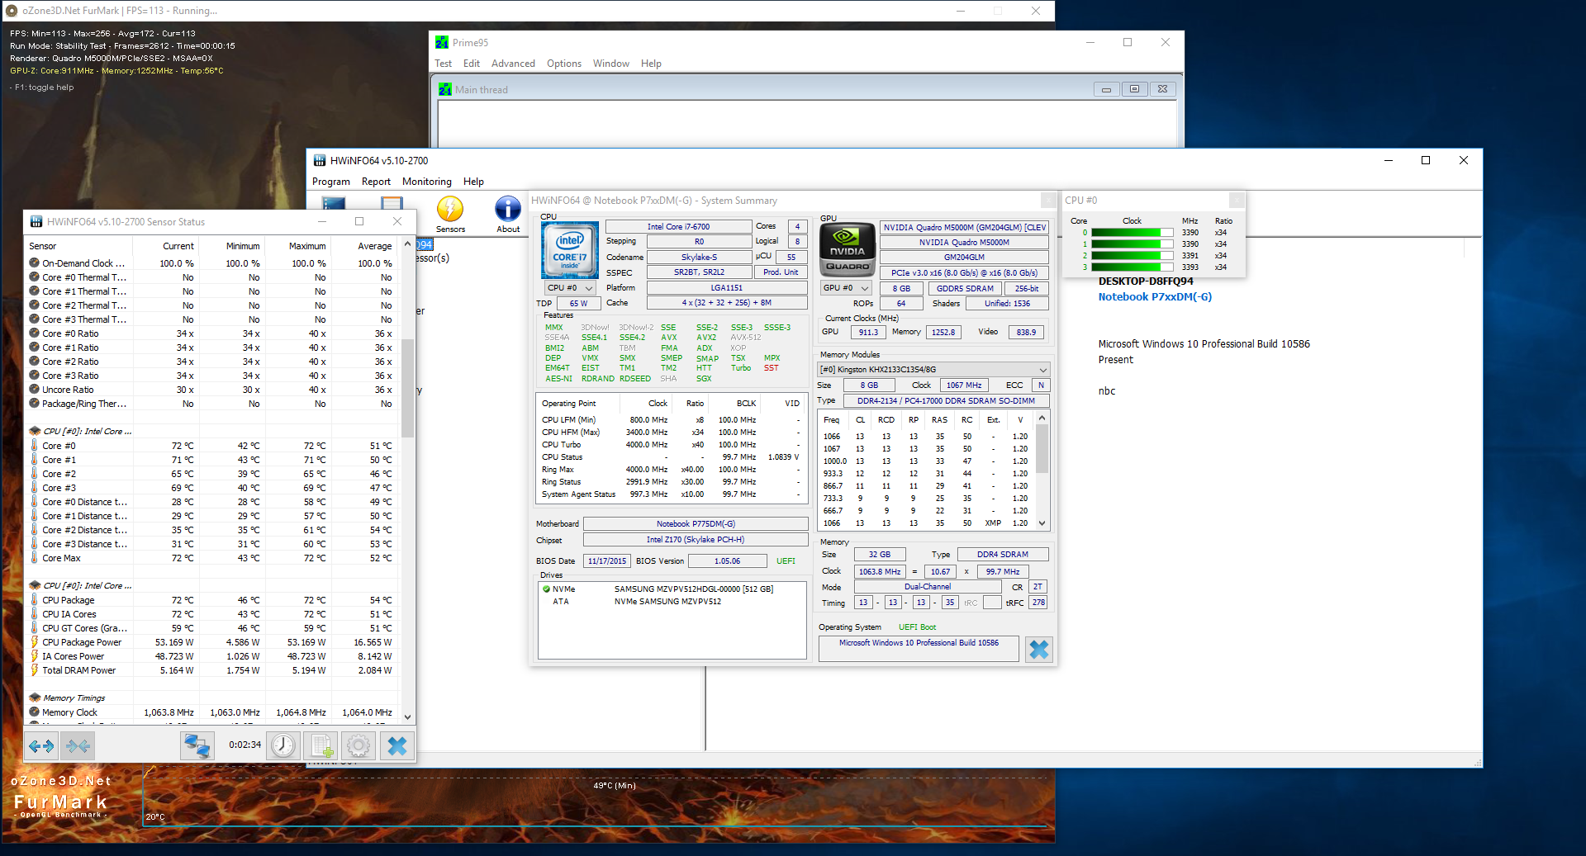
Task: Open Sensor Status settings gear
Action: pyautogui.click(x=359, y=746)
